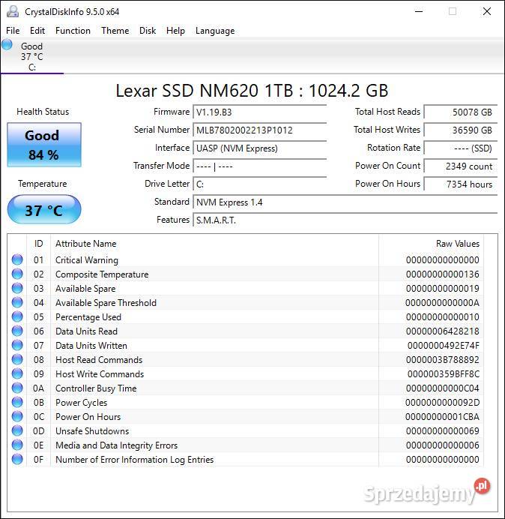
Task: Click the Good 84 % health status button
Action: [x=44, y=145]
